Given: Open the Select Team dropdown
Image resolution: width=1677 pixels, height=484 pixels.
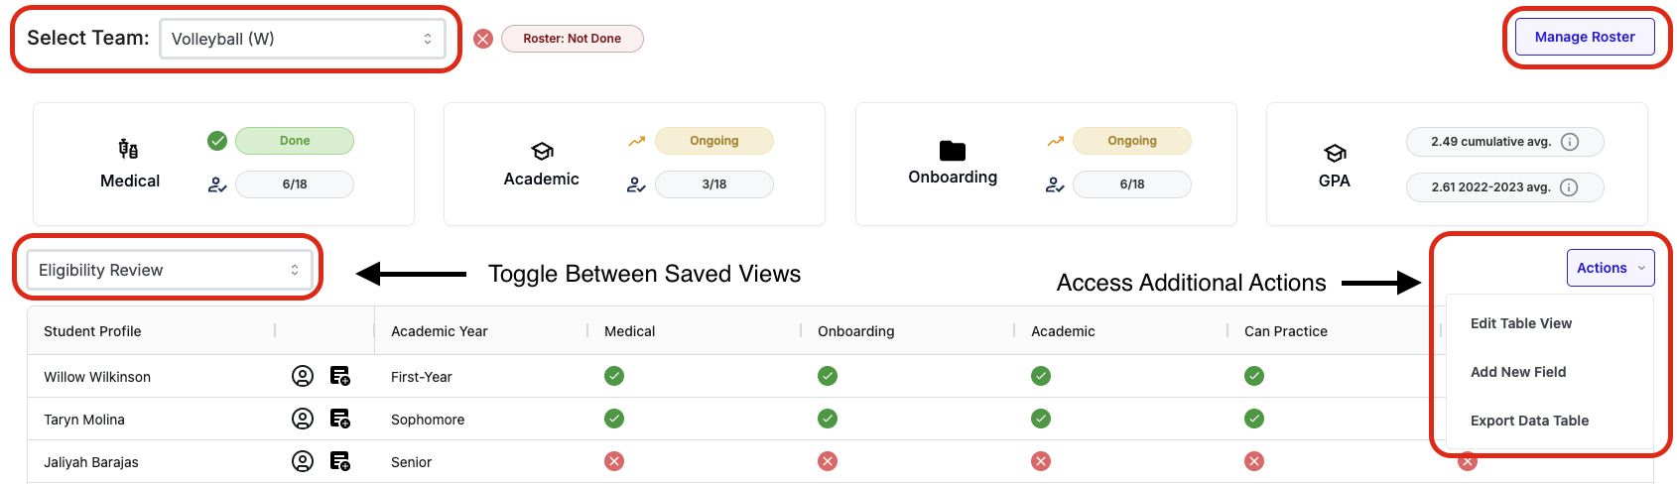Looking at the screenshot, I should click(x=303, y=39).
